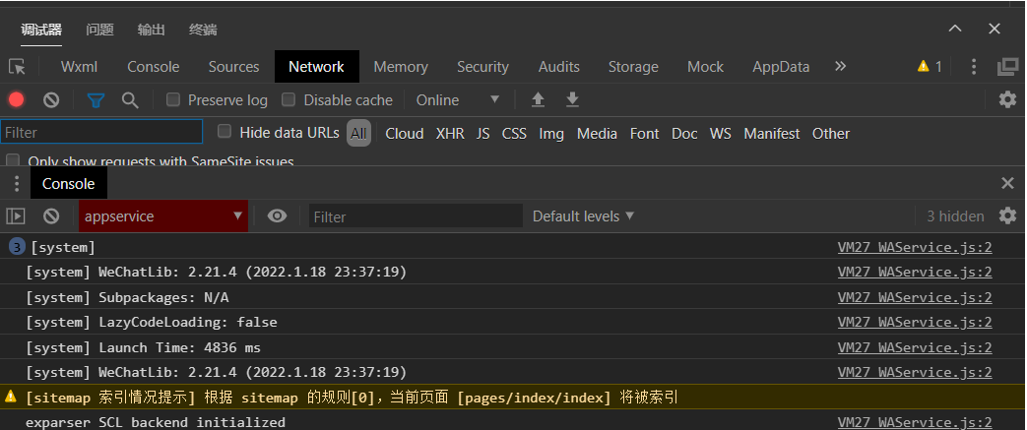1027x430 pixels.
Task: Filter requests by Doc
Action: click(684, 134)
